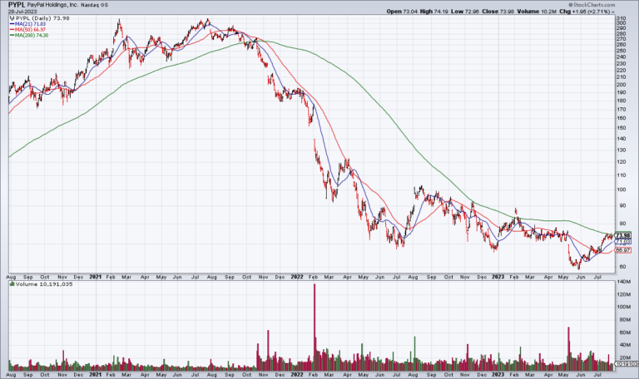Click the 28-Jul-2023 date label
The width and height of the screenshot is (639, 379).
tap(24, 12)
